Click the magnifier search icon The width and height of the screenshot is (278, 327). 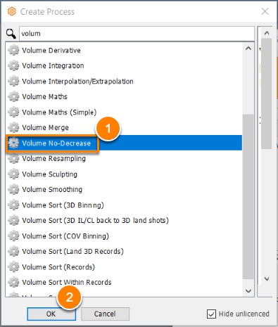tap(11, 34)
